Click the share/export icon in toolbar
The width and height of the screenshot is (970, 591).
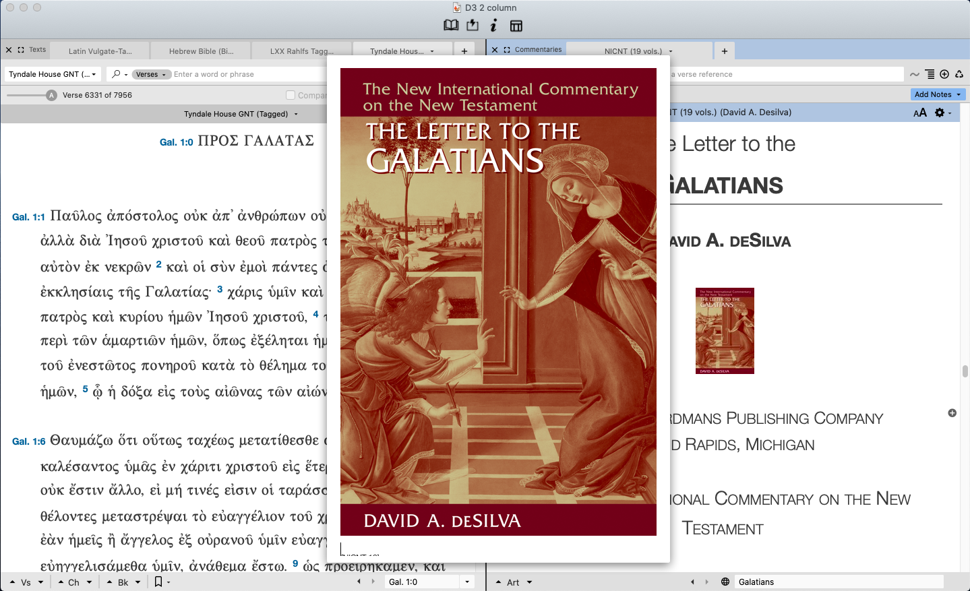click(x=473, y=26)
